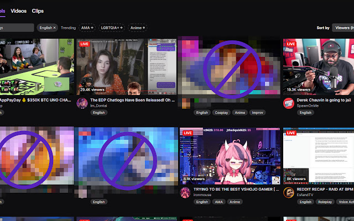The height and width of the screenshot is (221, 354).
Task: Click Roleplay tag under EsfandTV stream
Action: (325, 202)
